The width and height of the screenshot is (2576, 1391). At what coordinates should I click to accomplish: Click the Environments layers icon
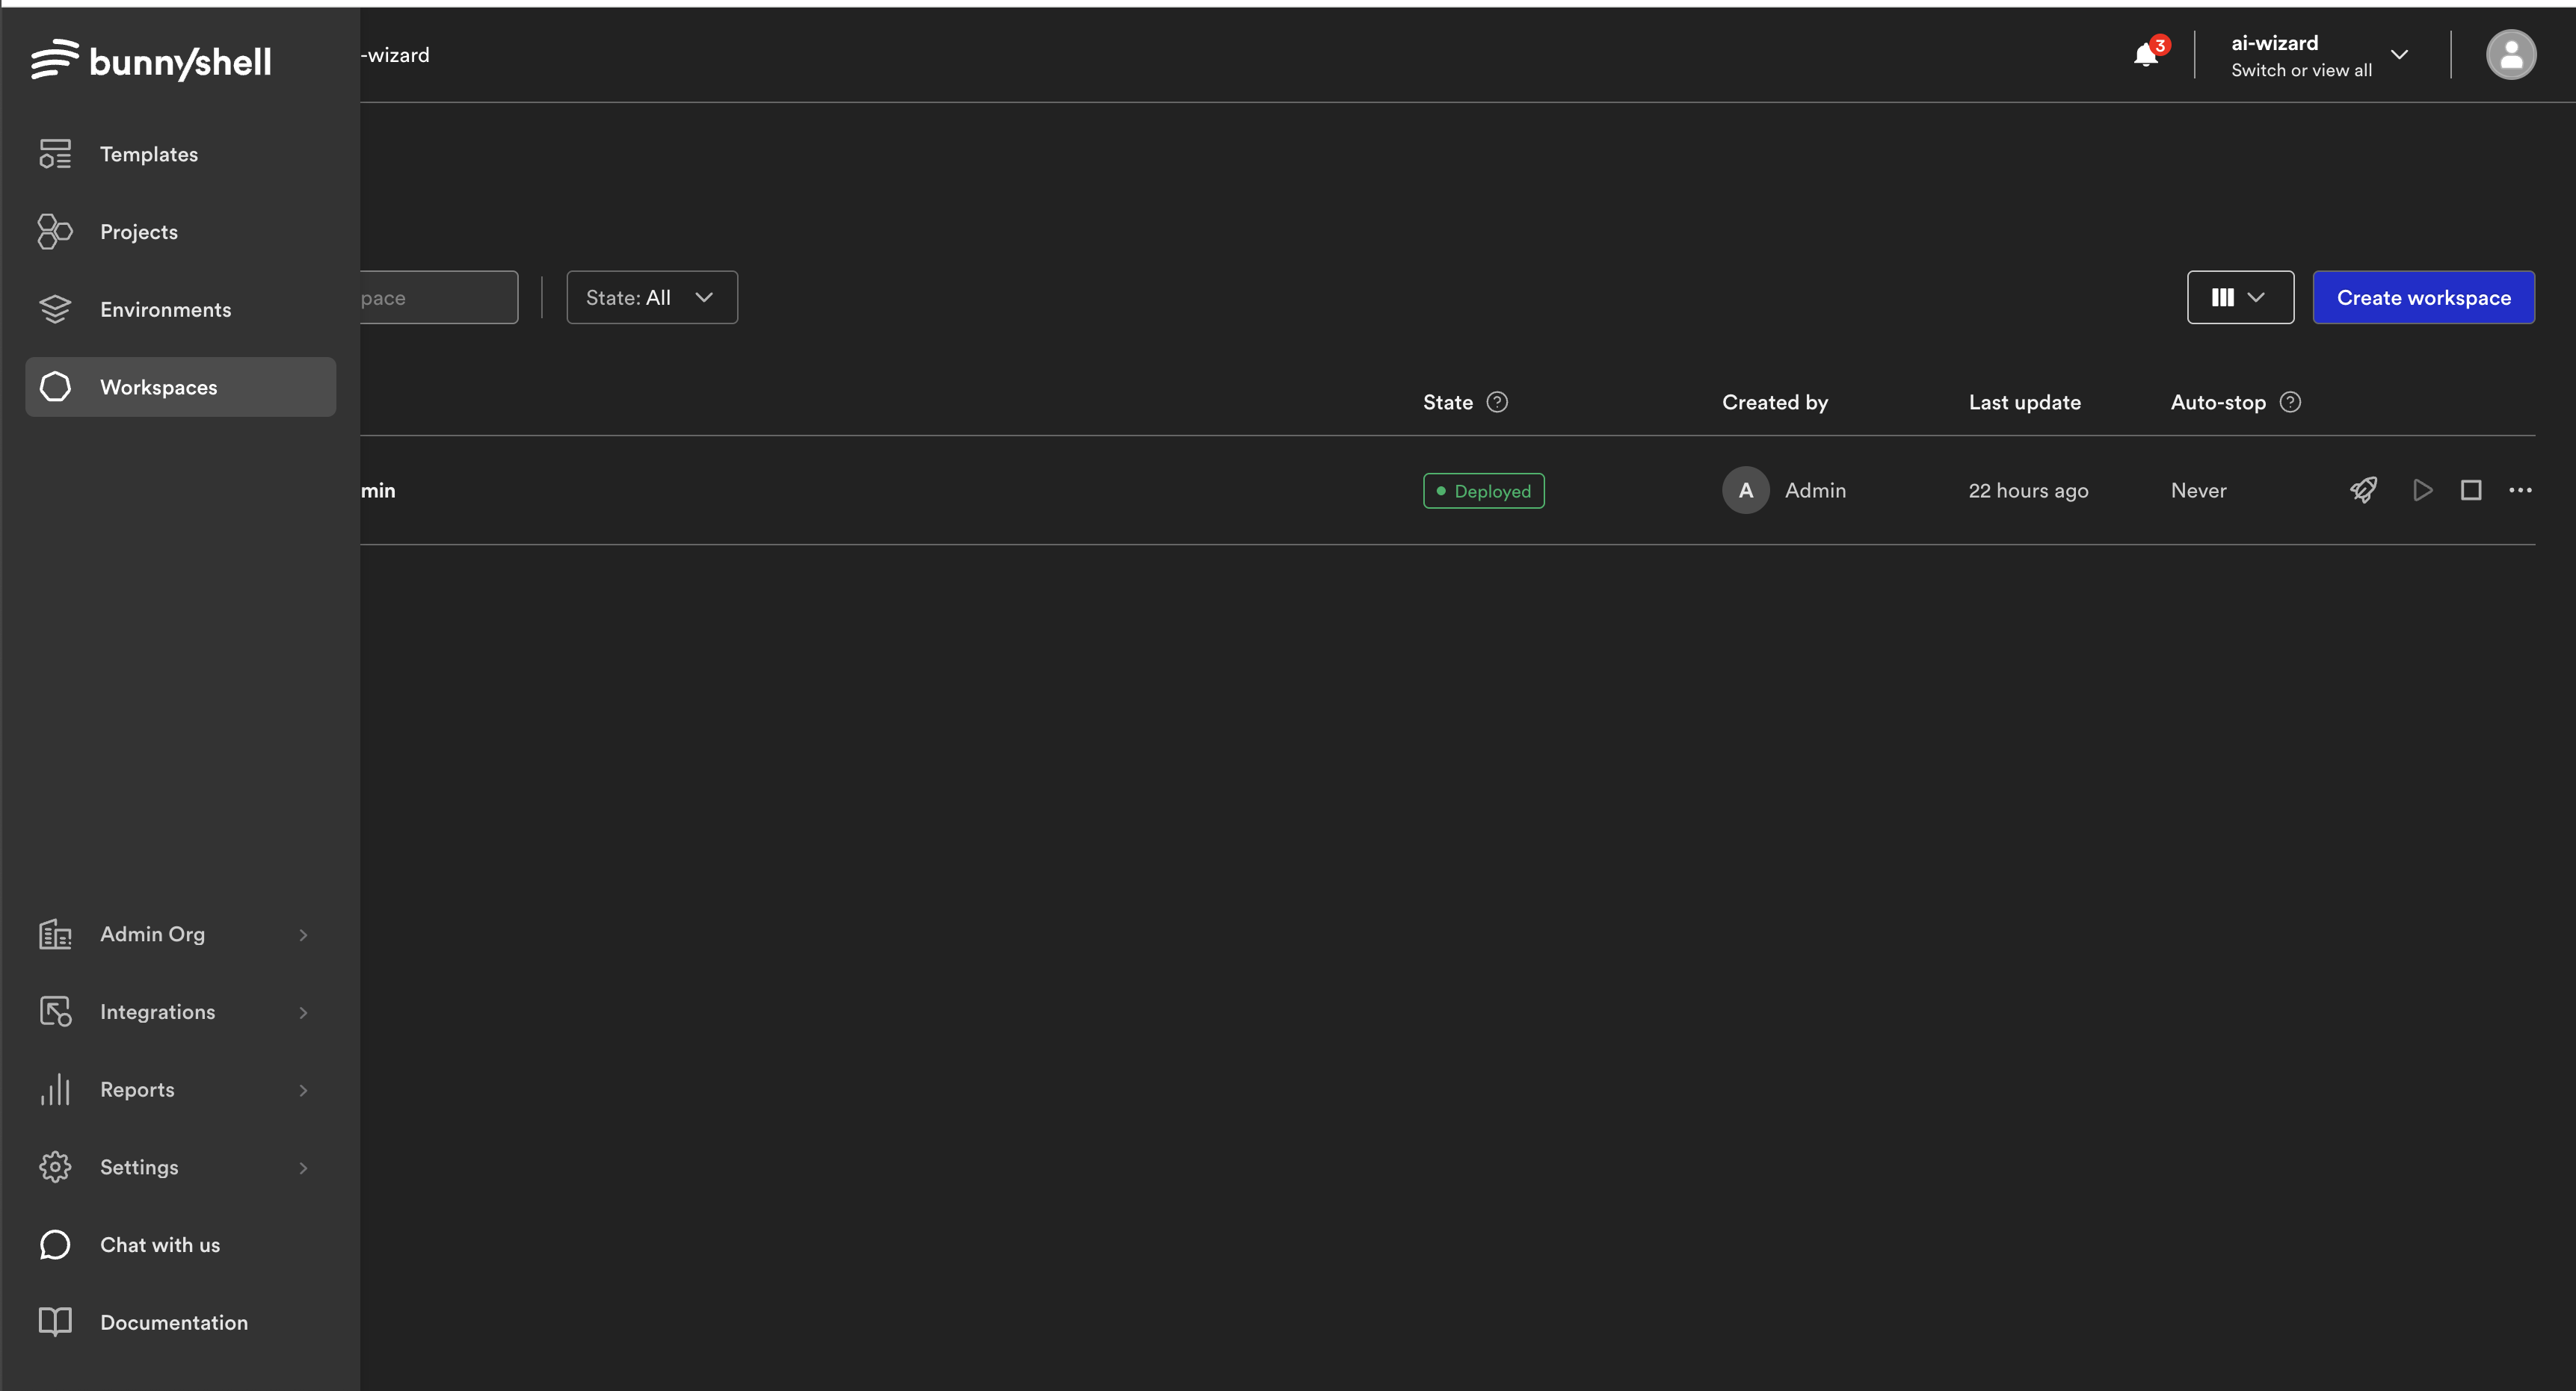(x=55, y=310)
